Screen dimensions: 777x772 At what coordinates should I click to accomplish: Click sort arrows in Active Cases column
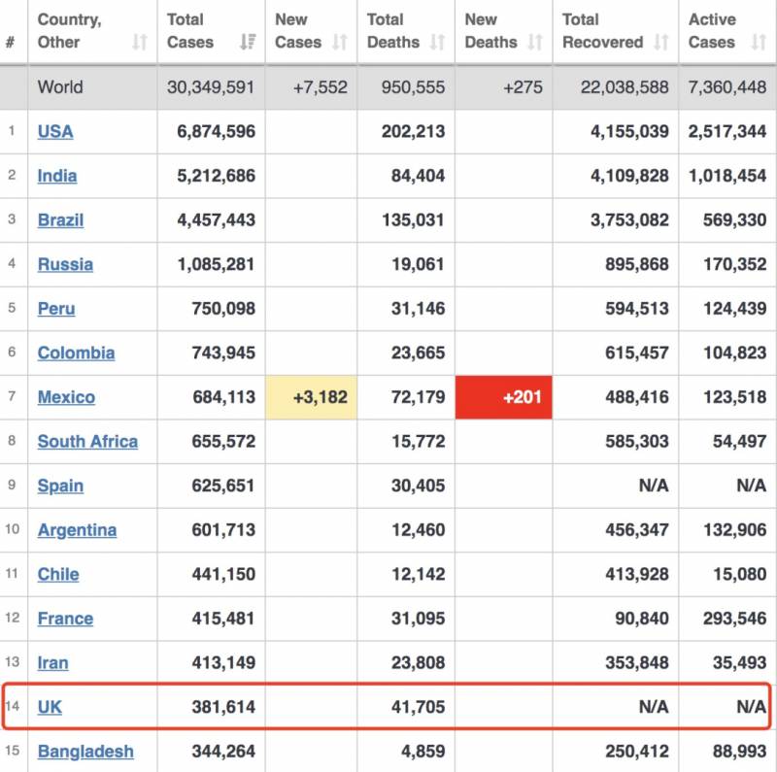click(x=758, y=43)
